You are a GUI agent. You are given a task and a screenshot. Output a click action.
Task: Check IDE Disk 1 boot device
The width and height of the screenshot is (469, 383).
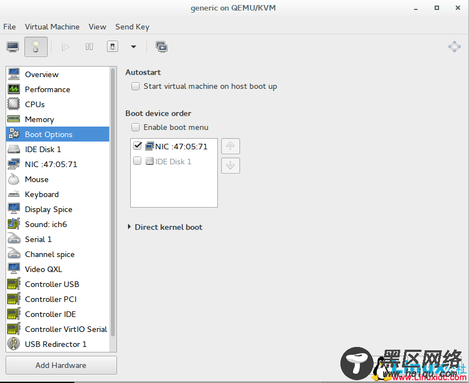pos(137,161)
